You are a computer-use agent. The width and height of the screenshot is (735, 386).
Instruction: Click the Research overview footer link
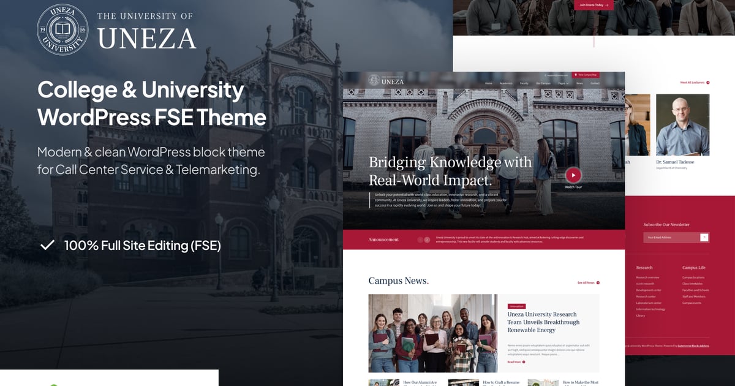tap(647, 278)
